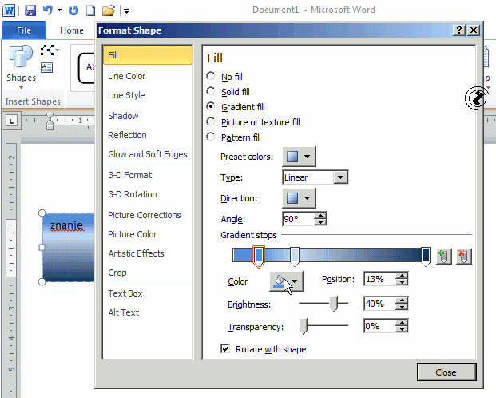Click the Save icon in Quick Access Toolbar
The width and height of the screenshot is (496, 398).
[x=30, y=10]
